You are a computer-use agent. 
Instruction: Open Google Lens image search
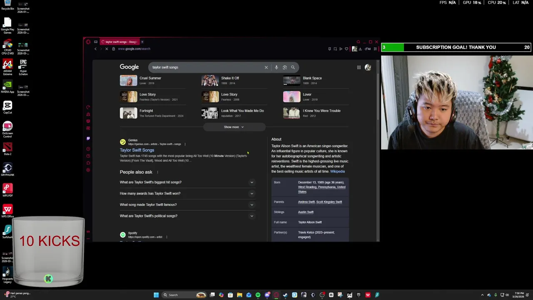click(x=284, y=67)
